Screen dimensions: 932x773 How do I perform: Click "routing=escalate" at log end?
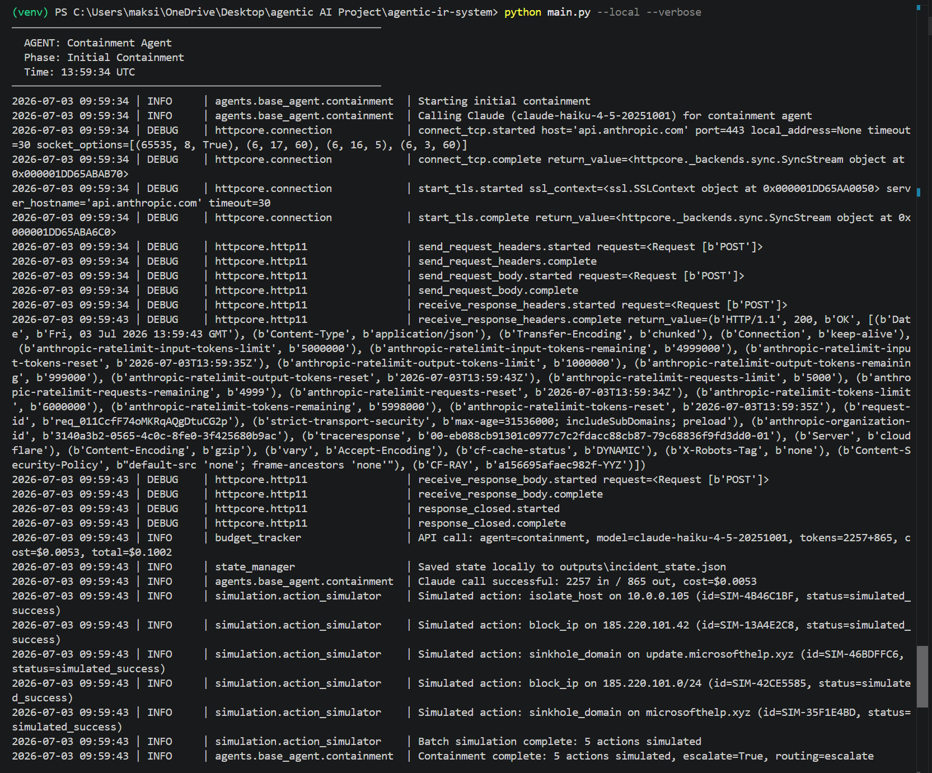coord(825,756)
